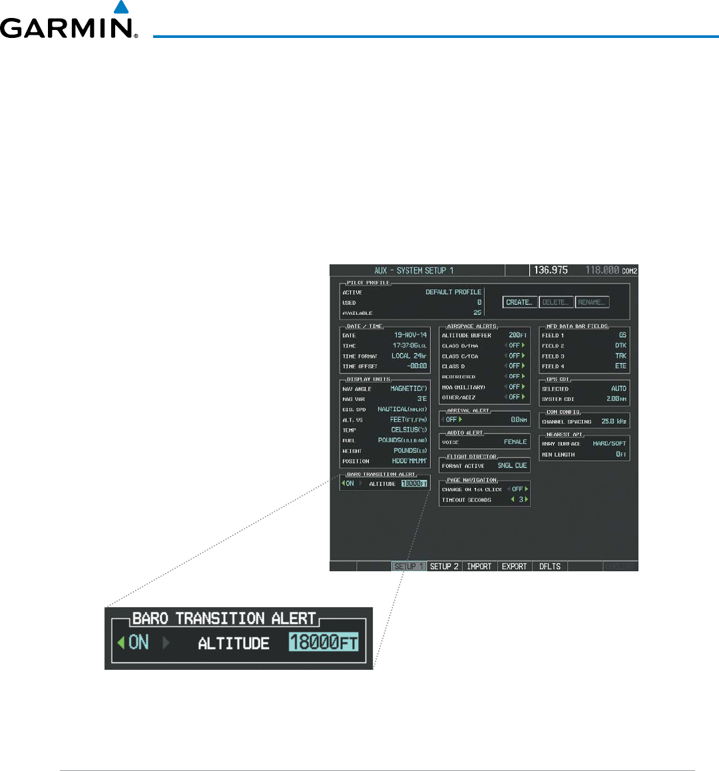Click right arrow next to MOA OFF
This screenshot has height=771, width=719.
point(523,387)
